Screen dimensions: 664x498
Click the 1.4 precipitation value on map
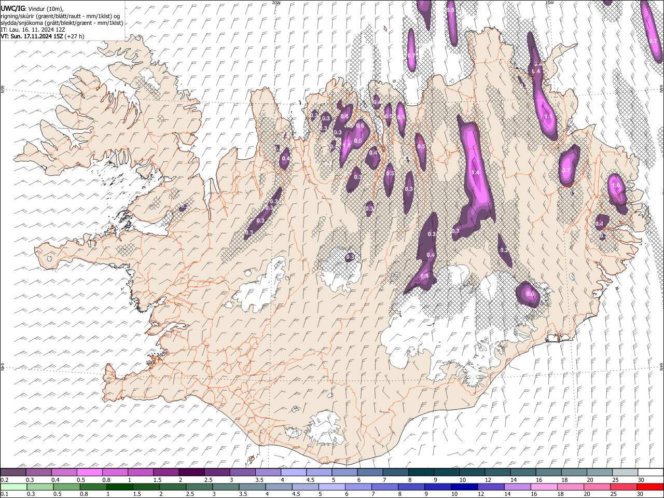coord(475,172)
